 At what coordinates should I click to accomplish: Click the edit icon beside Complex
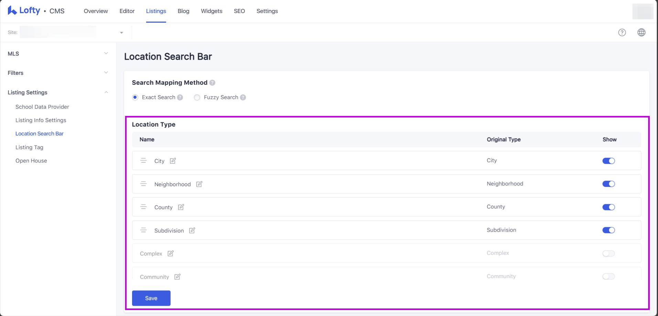tap(171, 254)
